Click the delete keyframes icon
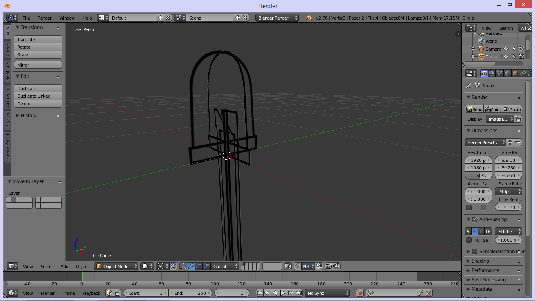The height and width of the screenshot is (301, 535). (x=428, y=293)
